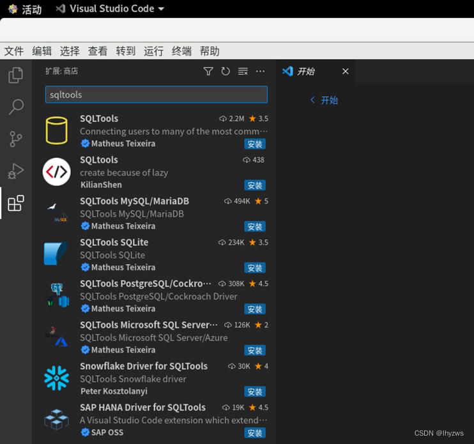This screenshot has width=474, height=444.
Task: Open the extensions panel more actions menu
Action: pyautogui.click(x=260, y=72)
